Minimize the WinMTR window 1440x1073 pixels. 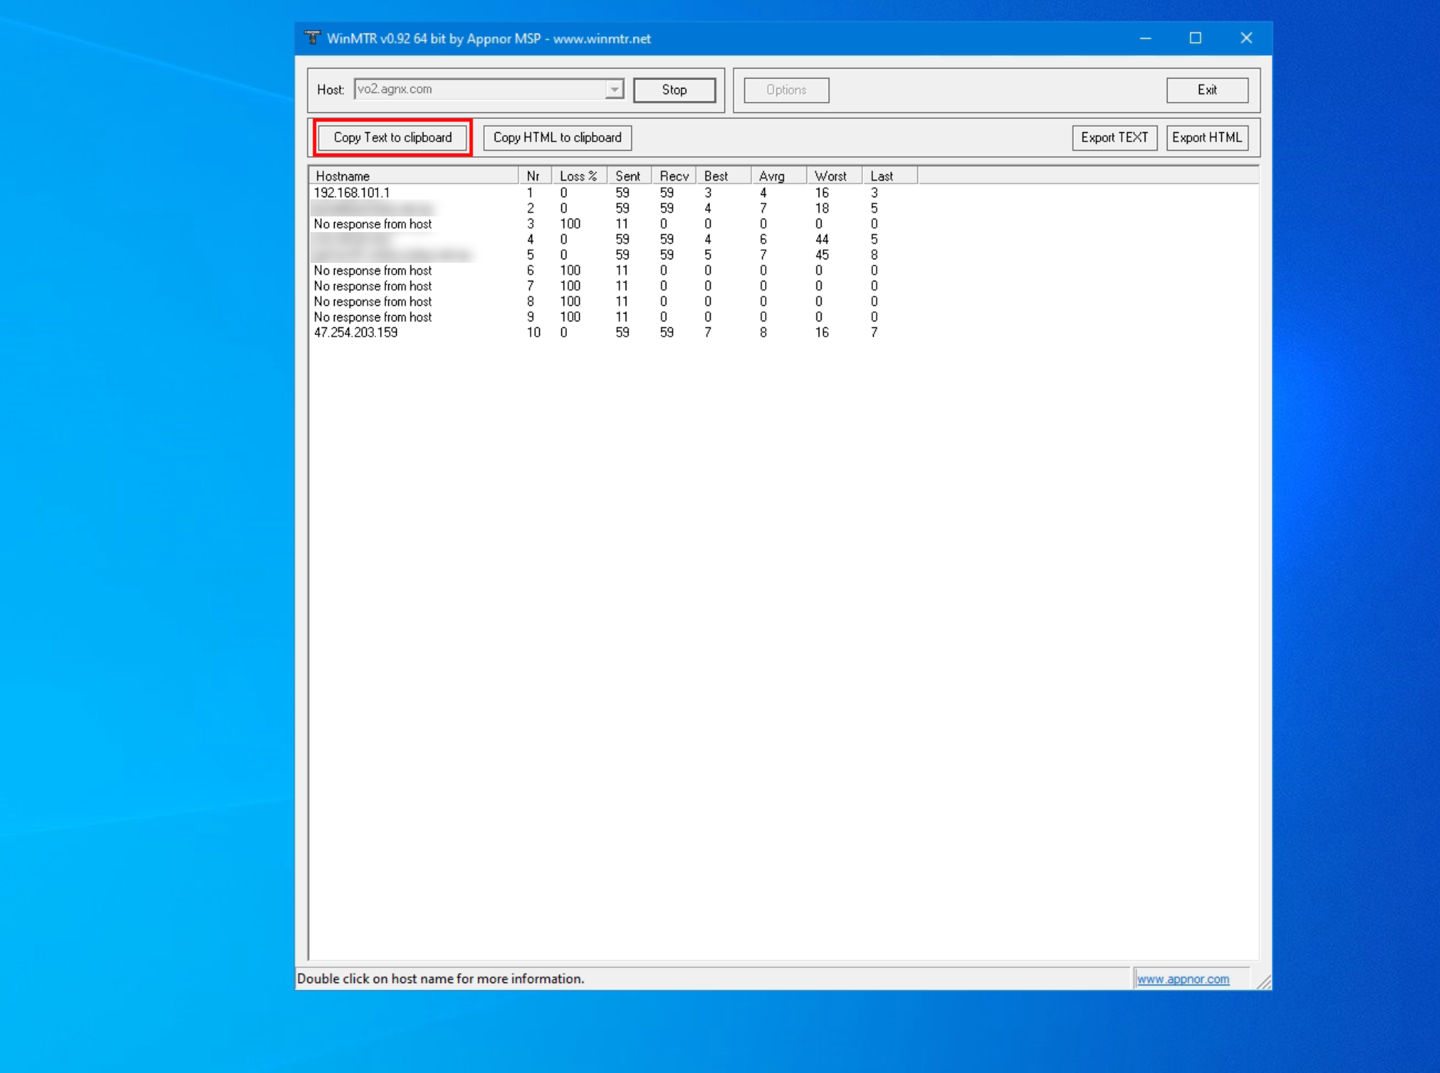[x=1145, y=38]
